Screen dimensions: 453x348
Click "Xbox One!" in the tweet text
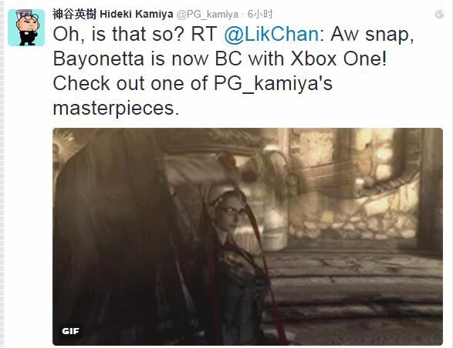tap(338, 59)
